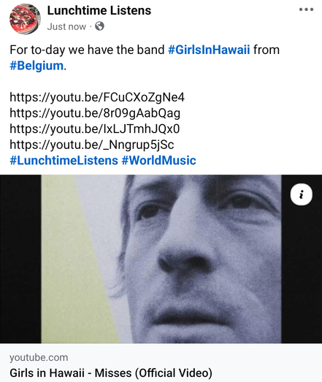The height and width of the screenshot is (382, 322).
Task: Open the youtu.be/IxLJTmhJQx0 link
Action: pyautogui.click(x=94, y=129)
